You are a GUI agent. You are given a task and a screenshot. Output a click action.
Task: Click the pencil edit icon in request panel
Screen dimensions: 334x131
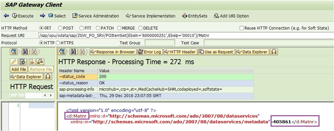(x=13, y=62)
